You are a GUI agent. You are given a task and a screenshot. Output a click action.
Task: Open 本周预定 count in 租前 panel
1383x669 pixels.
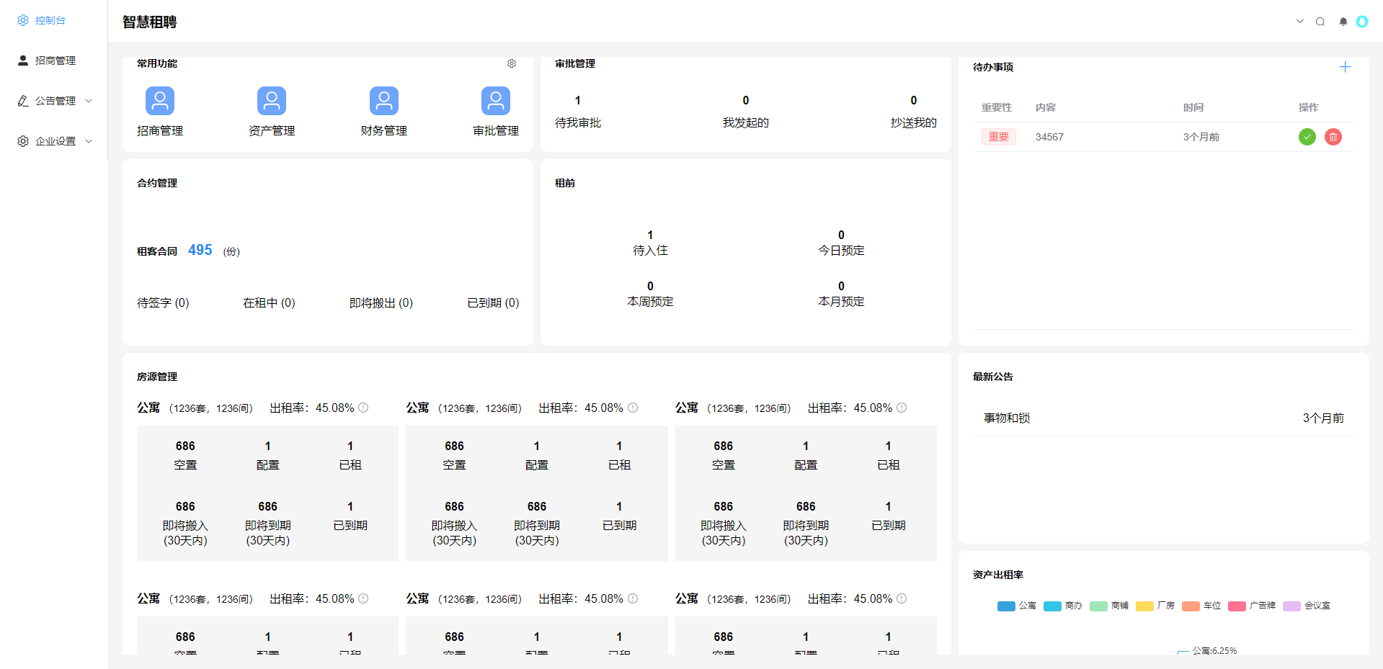tap(650, 294)
